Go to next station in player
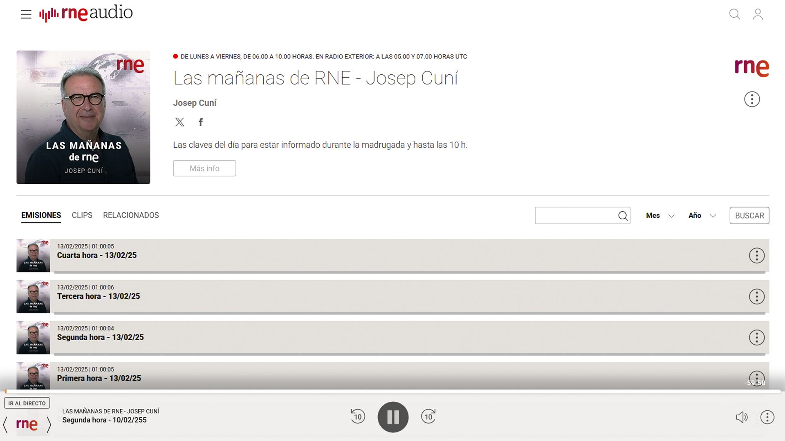Viewport: 785px width, 441px height. point(49,425)
